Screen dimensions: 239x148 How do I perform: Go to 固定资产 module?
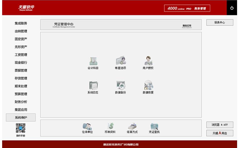tap(21, 39)
